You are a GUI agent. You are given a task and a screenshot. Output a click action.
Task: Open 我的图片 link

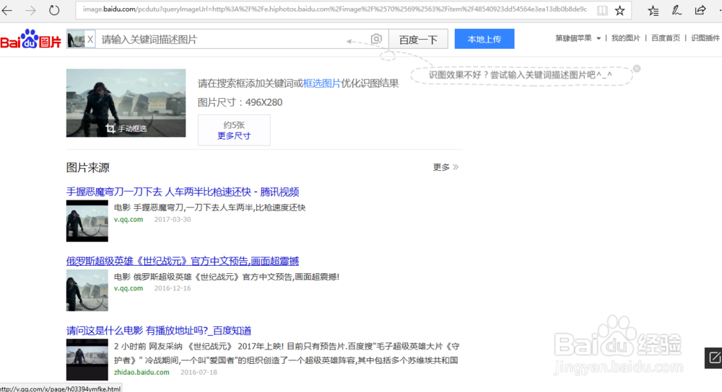625,38
